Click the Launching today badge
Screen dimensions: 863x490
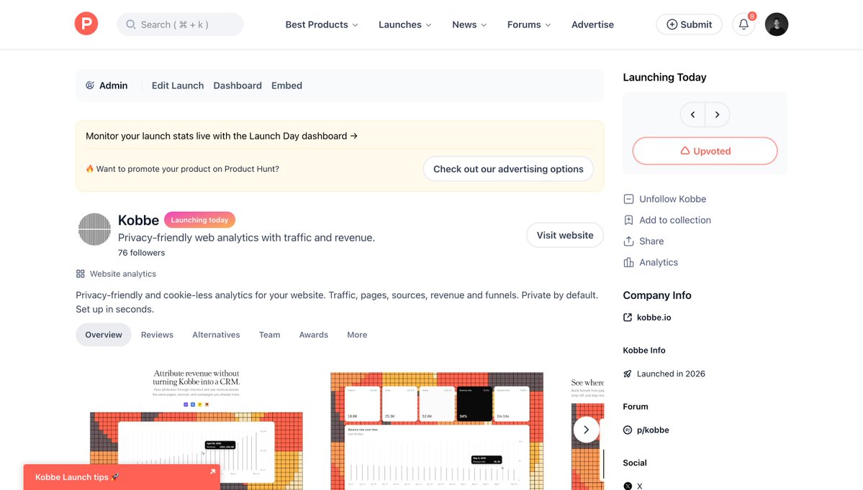pyautogui.click(x=199, y=220)
